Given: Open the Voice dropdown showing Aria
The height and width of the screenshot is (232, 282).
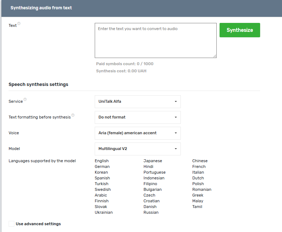Looking at the screenshot, I should (137, 133).
